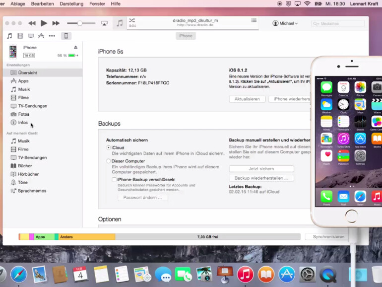382x287 pixels.
Task: Select the iPhone tab pill
Action: [x=186, y=36]
